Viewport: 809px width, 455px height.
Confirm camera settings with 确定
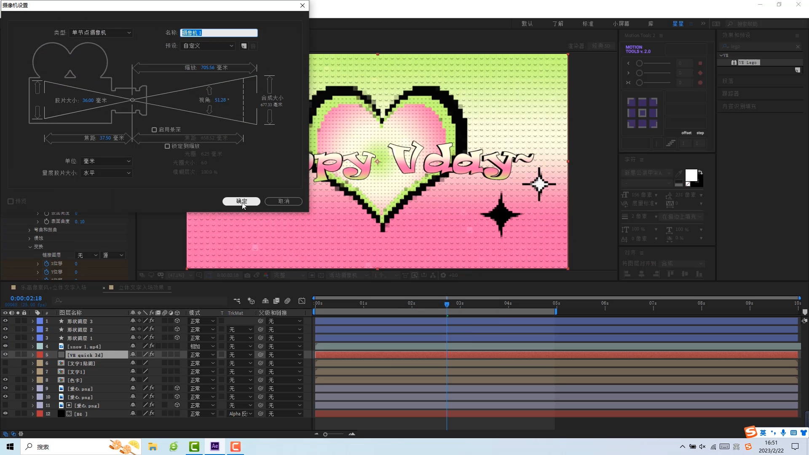coord(241,201)
